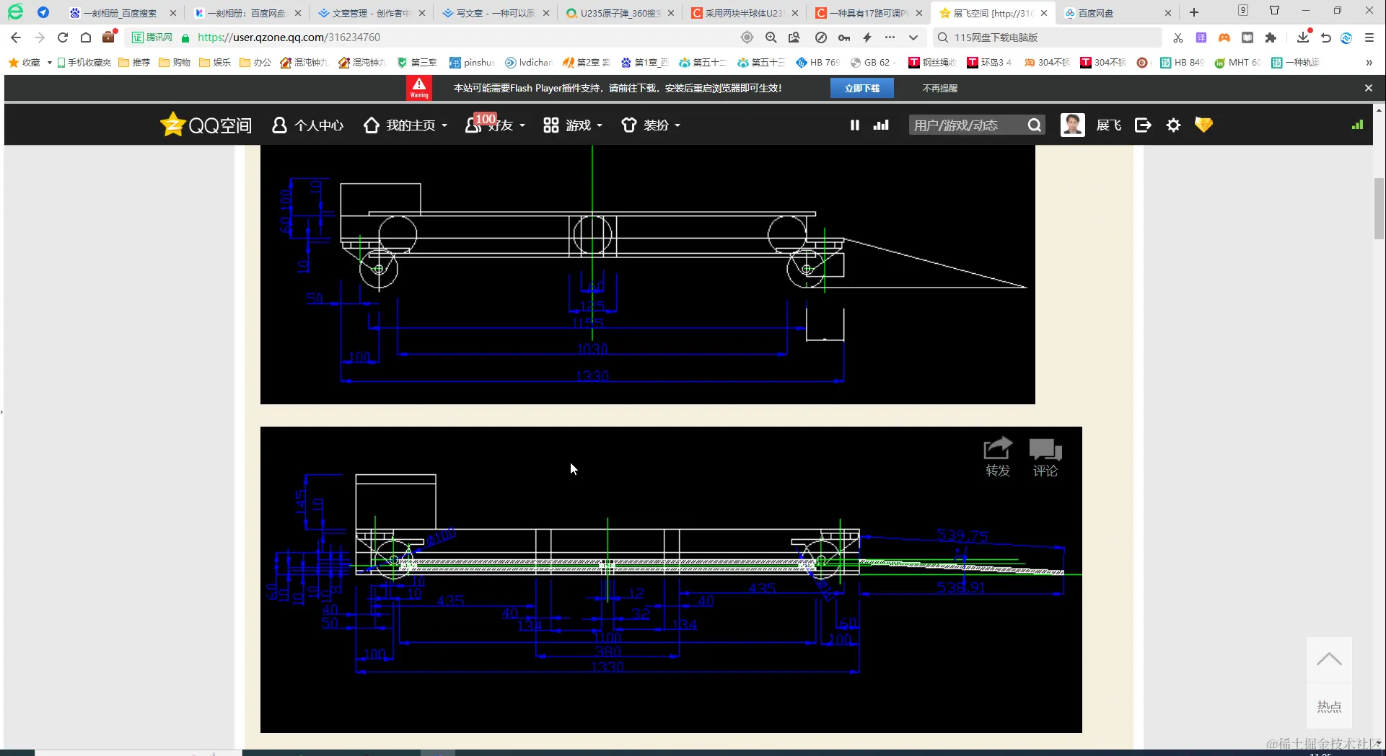Click 评论 on the second drawing
The width and height of the screenshot is (1386, 756).
click(x=1045, y=458)
